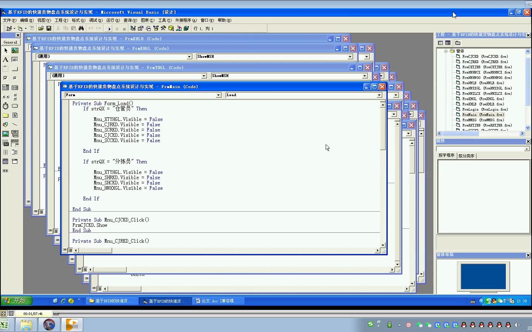Select the Label control tool
The image size is (532, 332).
click(x=6, y=59)
